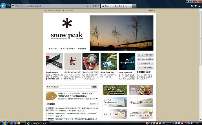
Task: Click the スノーピークのモノづくり heading link
Action: [90, 72]
